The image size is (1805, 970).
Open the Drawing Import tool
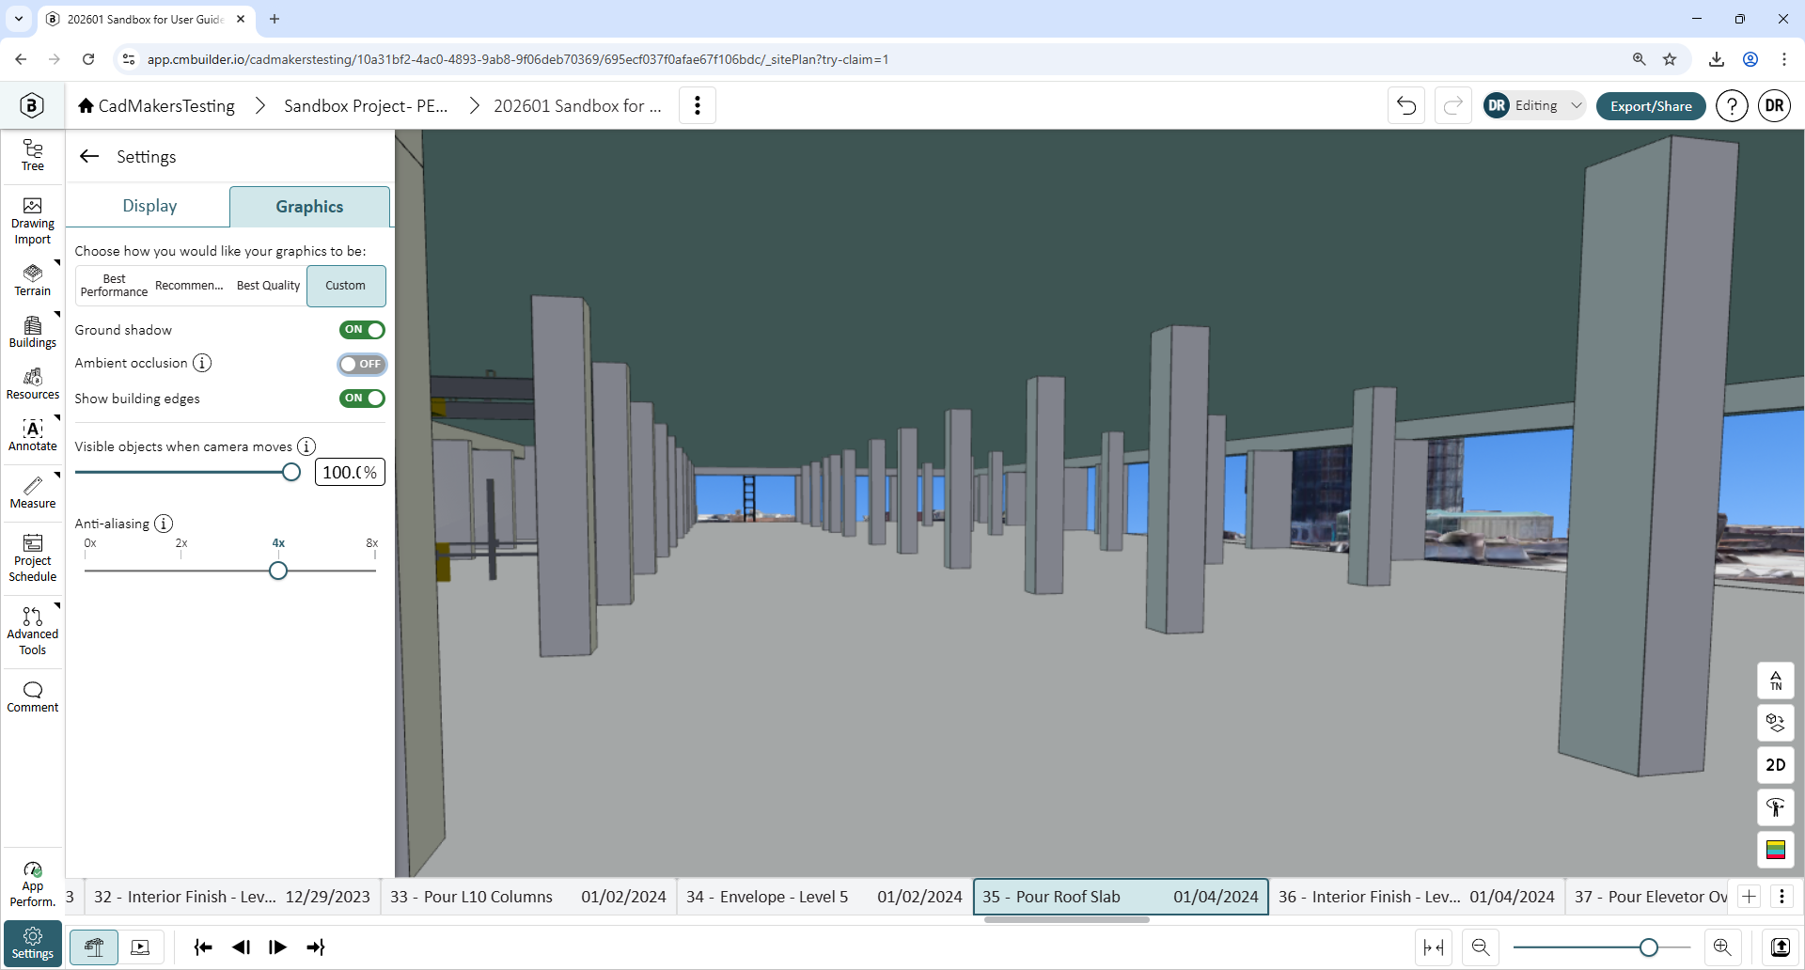(33, 222)
